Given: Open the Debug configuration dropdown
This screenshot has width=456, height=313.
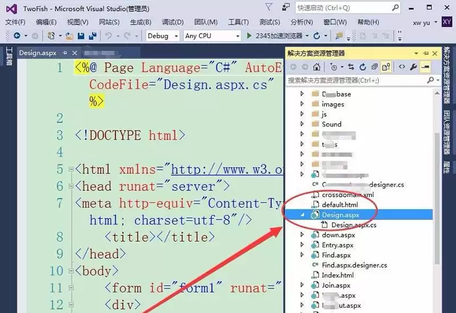Looking at the screenshot, I should 163,35.
